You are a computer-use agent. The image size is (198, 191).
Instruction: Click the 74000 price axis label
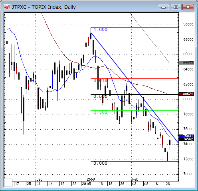tap(188, 144)
